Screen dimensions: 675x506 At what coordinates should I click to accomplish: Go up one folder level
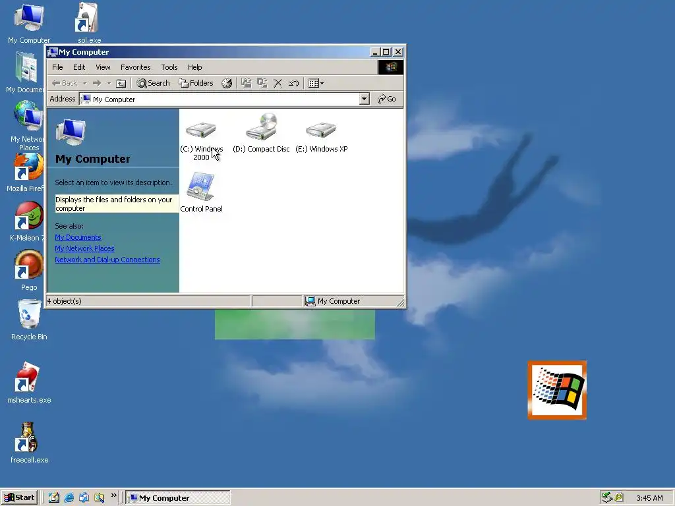(121, 83)
